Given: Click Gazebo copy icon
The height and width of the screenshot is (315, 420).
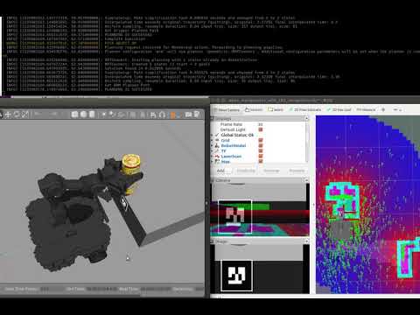Looking at the screenshot, I should pos(133,115).
